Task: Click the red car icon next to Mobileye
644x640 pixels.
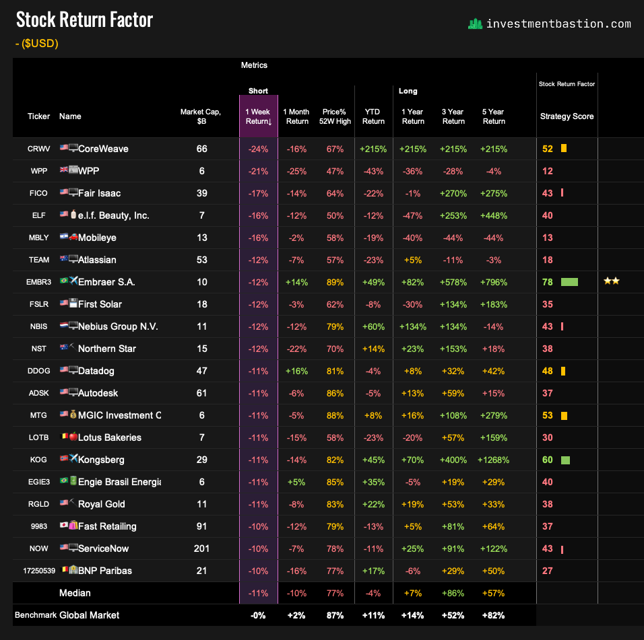Action: pyautogui.click(x=73, y=236)
